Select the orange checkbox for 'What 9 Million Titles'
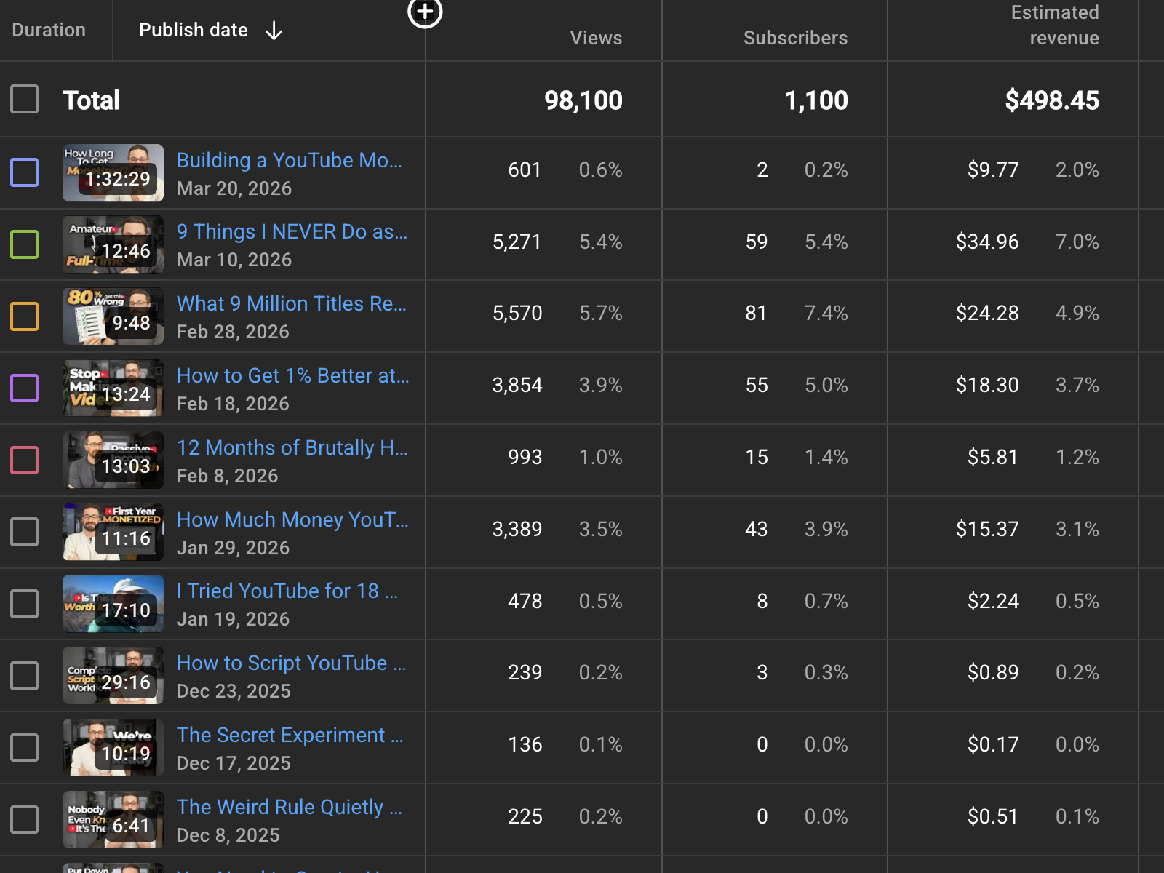 pos(24,316)
